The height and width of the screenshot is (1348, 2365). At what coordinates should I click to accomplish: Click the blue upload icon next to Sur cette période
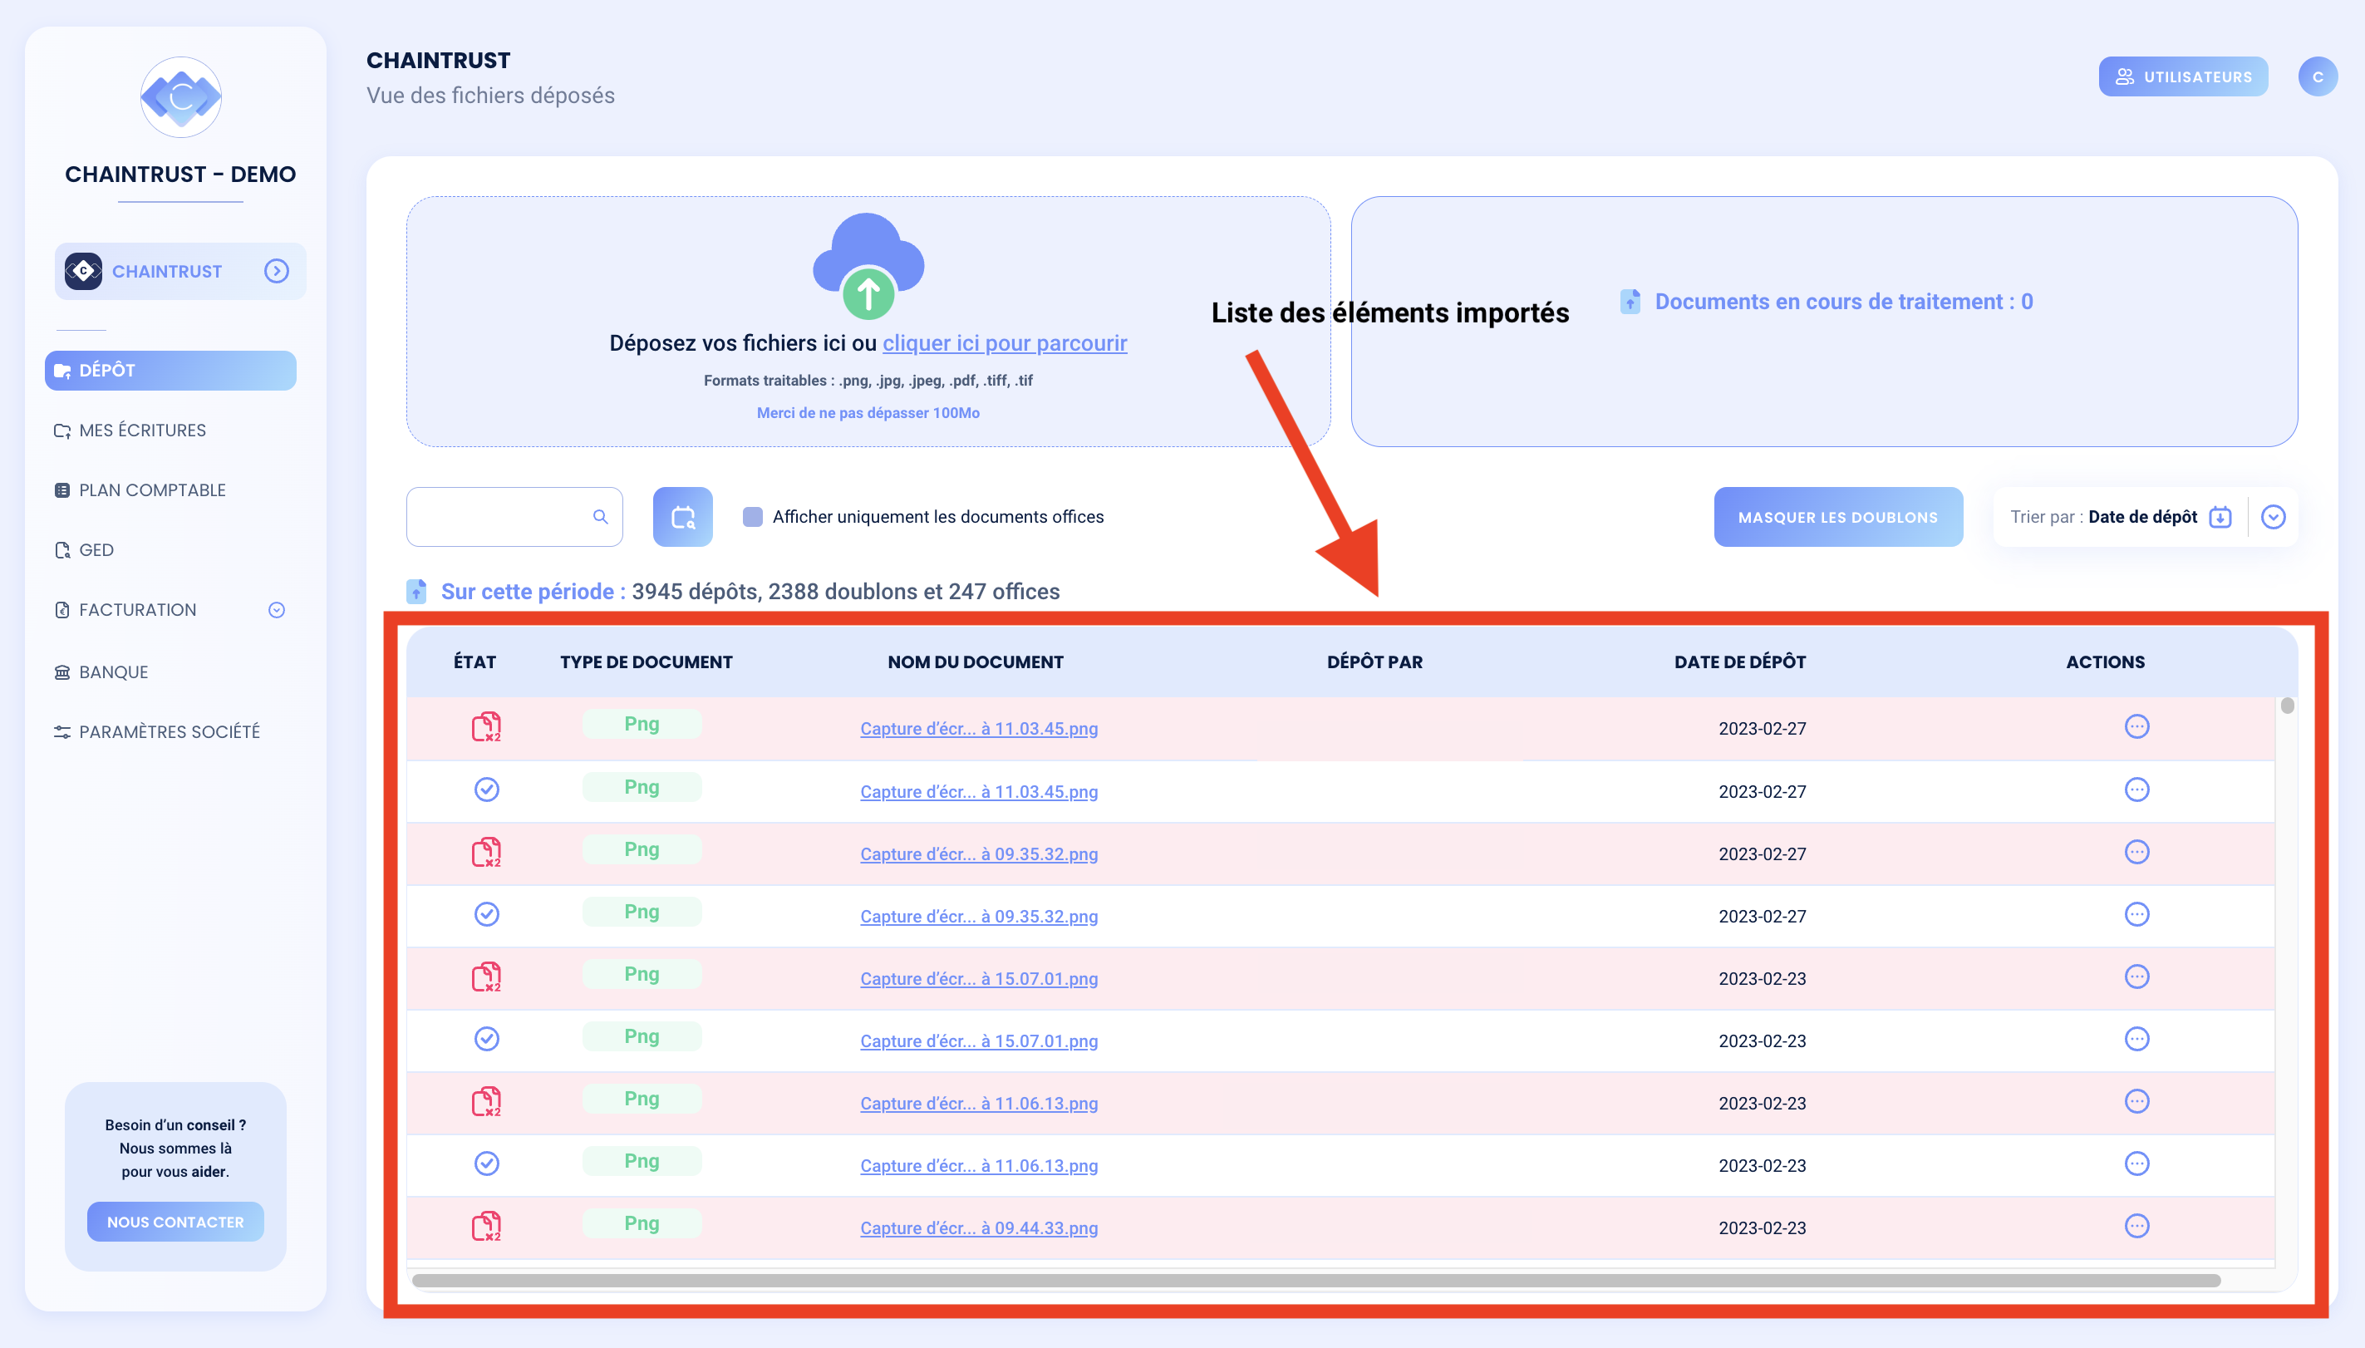(x=415, y=590)
